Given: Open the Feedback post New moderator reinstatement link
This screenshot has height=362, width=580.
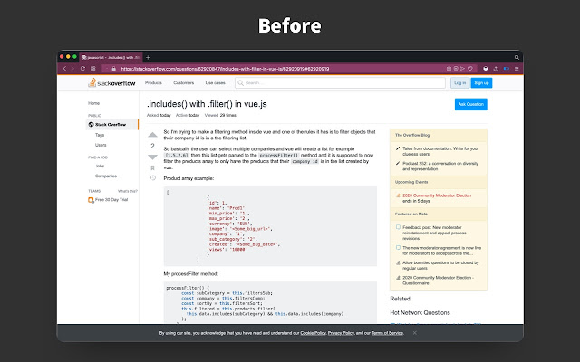Looking at the screenshot, I should click(434, 233).
